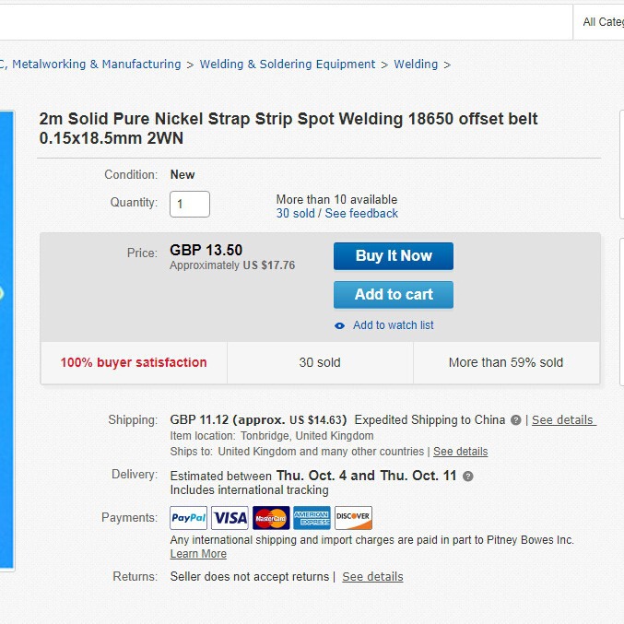
Task: Open Welding & Soldering Equipment breadcrumb
Action: tap(288, 65)
